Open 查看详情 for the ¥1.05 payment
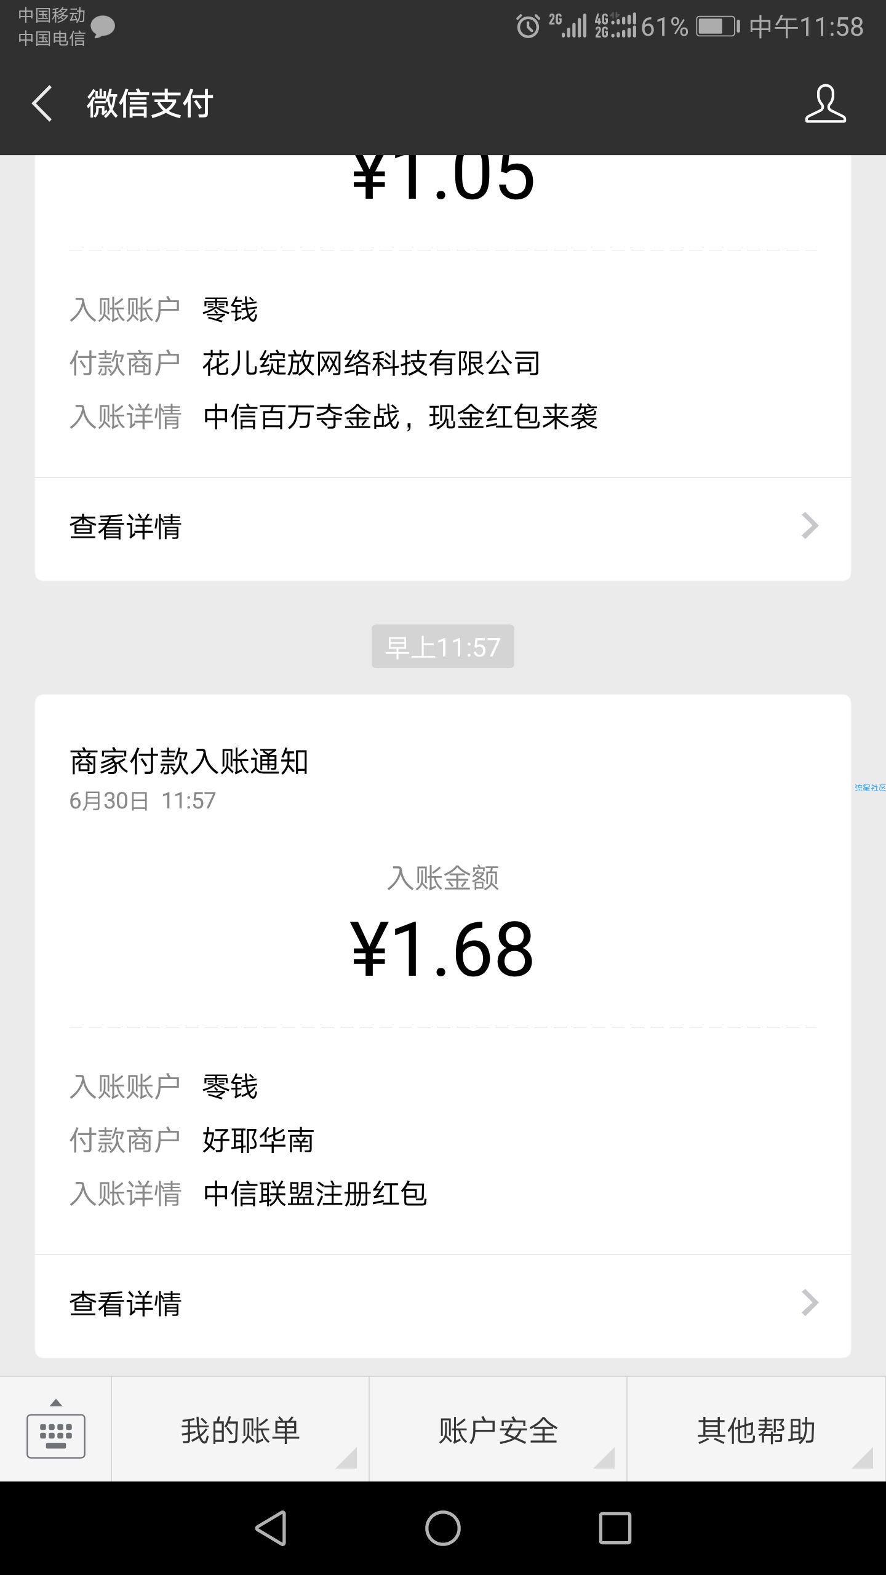 click(x=443, y=528)
